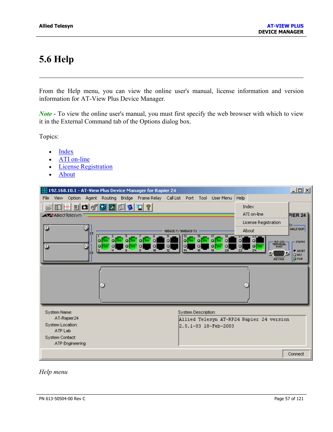333x432 pixels.
Task: Select port 3 on the switch
Action: click(119, 240)
